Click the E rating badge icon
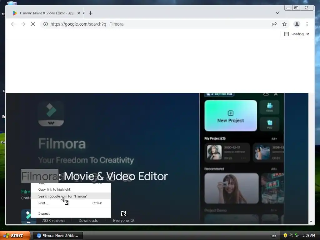 [x=124, y=214]
